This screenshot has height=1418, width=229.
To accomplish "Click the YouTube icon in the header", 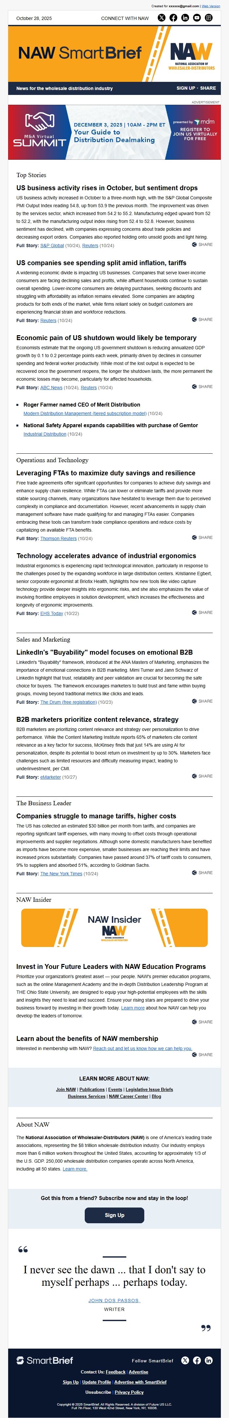I will 197,18.
